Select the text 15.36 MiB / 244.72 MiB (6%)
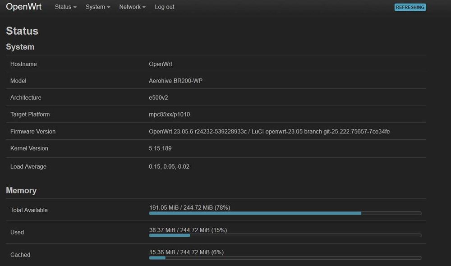This screenshot has height=266, width=451. tap(186, 252)
